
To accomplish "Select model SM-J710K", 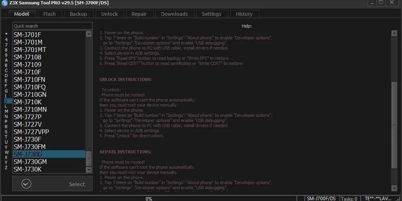I will click(49, 102).
